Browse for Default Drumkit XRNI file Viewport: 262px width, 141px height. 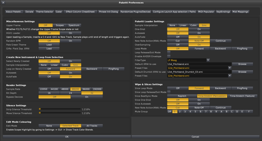pos(242,72)
